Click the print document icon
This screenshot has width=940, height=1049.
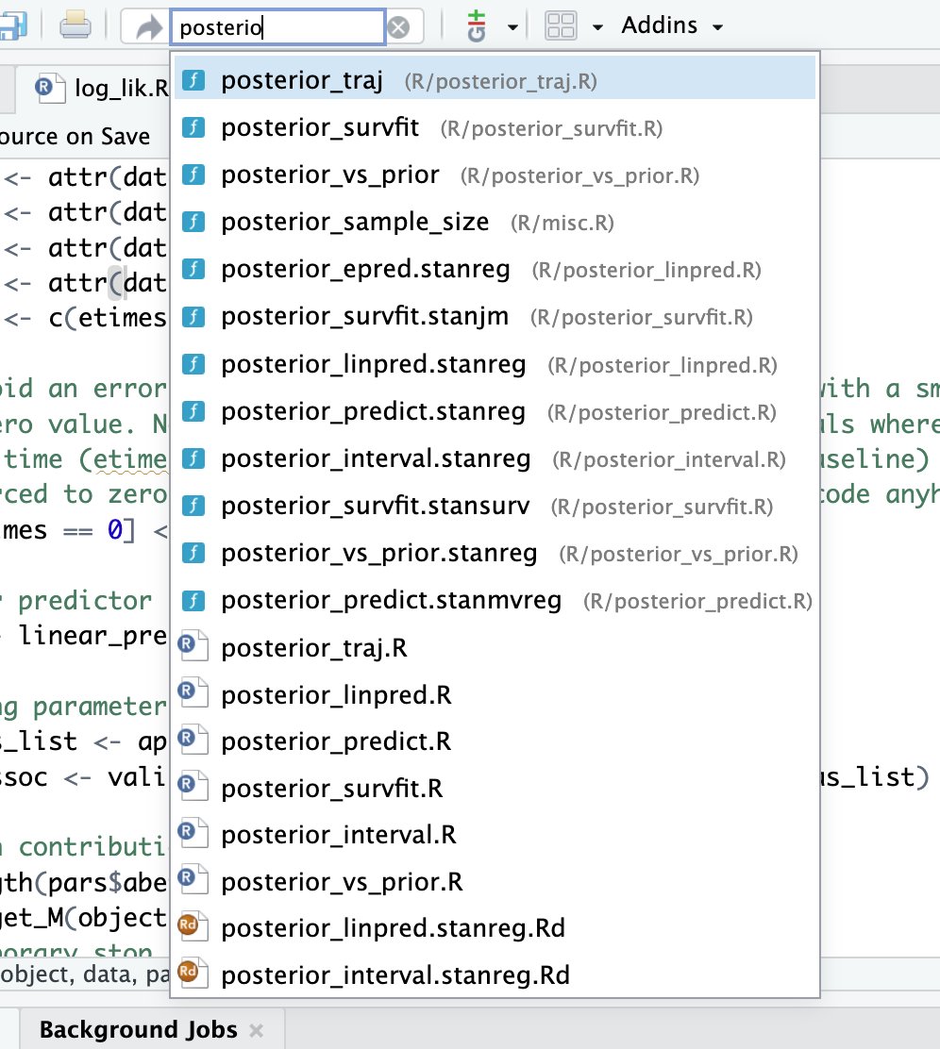pyautogui.click(x=75, y=26)
